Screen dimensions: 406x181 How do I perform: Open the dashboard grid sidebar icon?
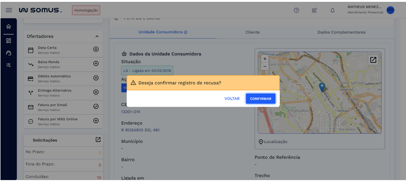[8, 41]
